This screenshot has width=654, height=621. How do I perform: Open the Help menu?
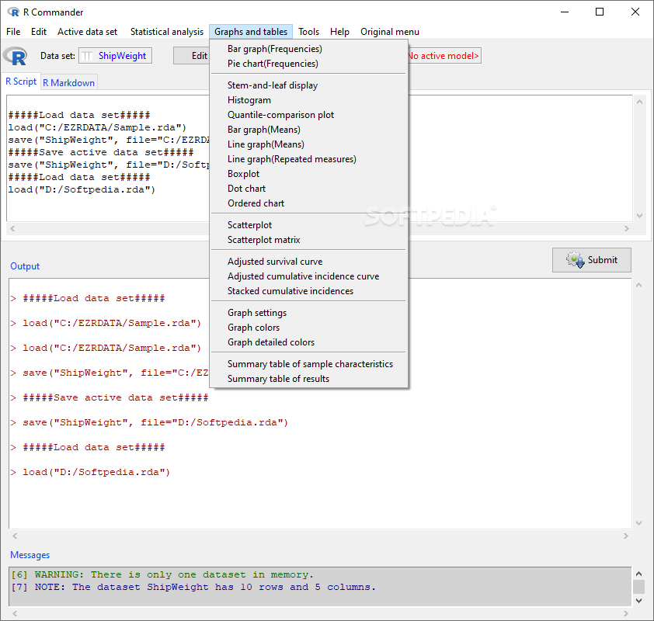[339, 32]
